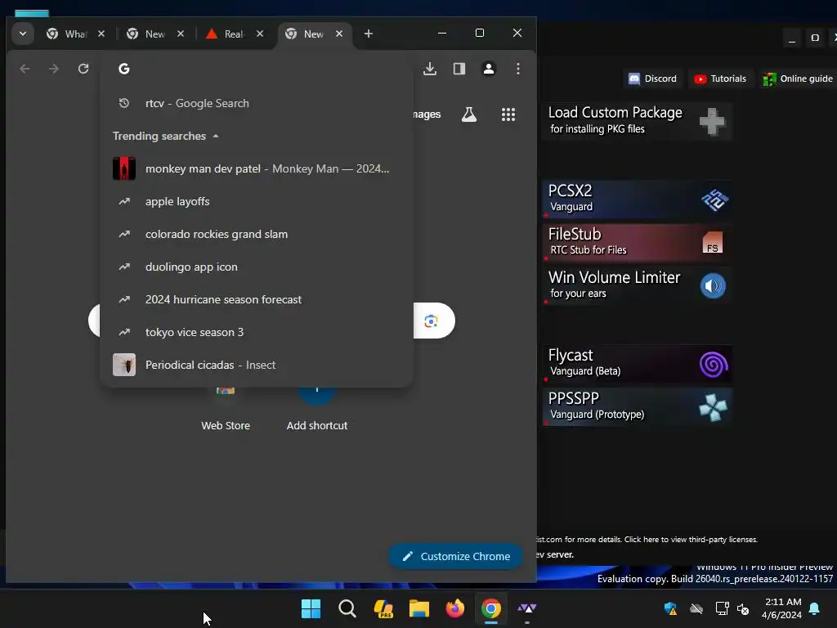Image resolution: width=837 pixels, height=628 pixels.
Task: Open the Web Store shortcut
Action: pyautogui.click(x=226, y=409)
